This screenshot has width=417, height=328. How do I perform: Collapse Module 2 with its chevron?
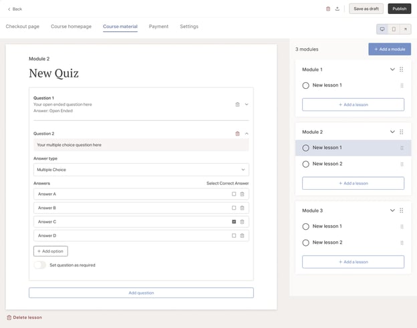pos(392,132)
